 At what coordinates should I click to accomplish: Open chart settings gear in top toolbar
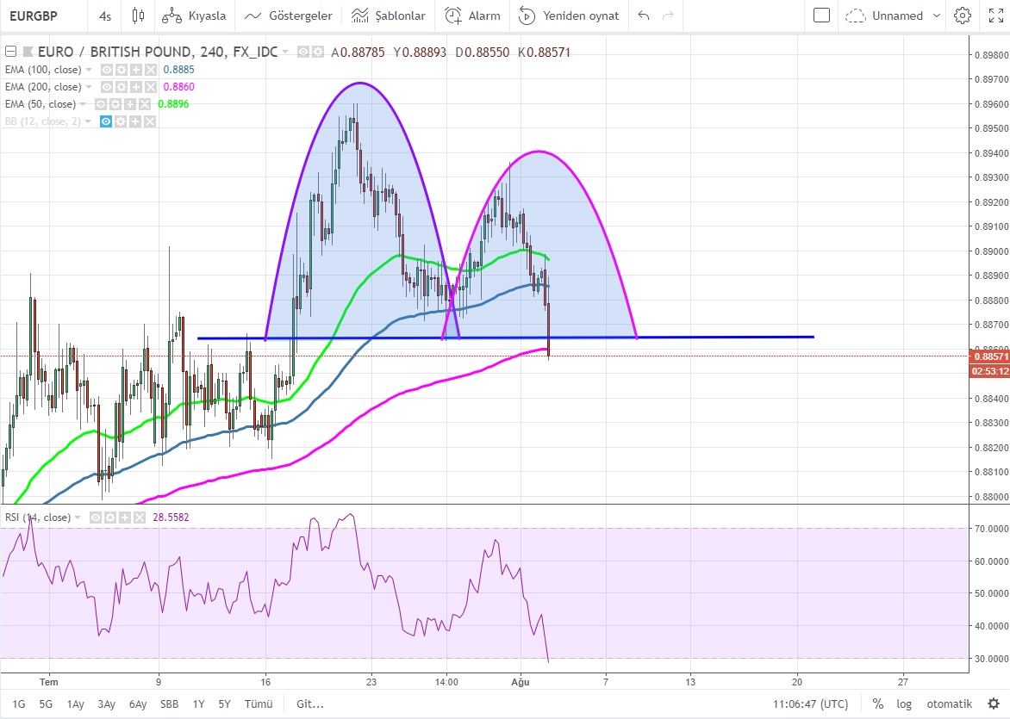(x=963, y=15)
